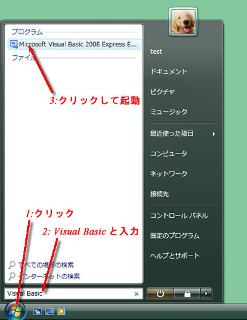
Task: Click the lock computer button
Action: tap(187, 293)
